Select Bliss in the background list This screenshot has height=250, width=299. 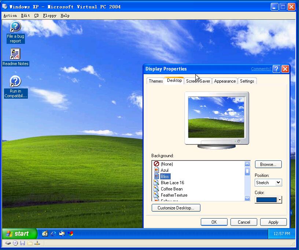(165, 177)
